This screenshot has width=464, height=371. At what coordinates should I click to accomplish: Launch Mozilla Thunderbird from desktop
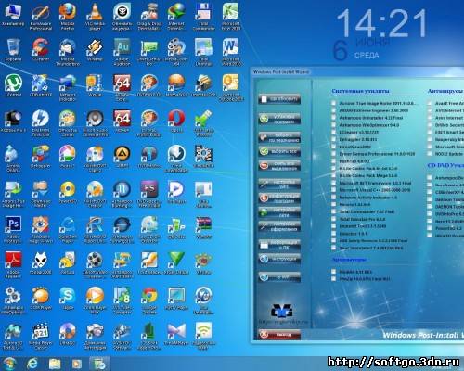(x=68, y=52)
